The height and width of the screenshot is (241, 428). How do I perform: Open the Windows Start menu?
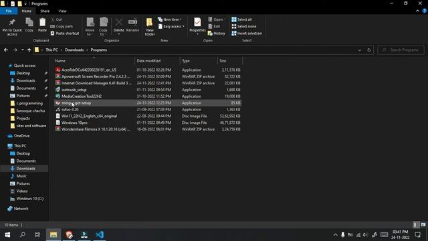click(x=7, y=235)
